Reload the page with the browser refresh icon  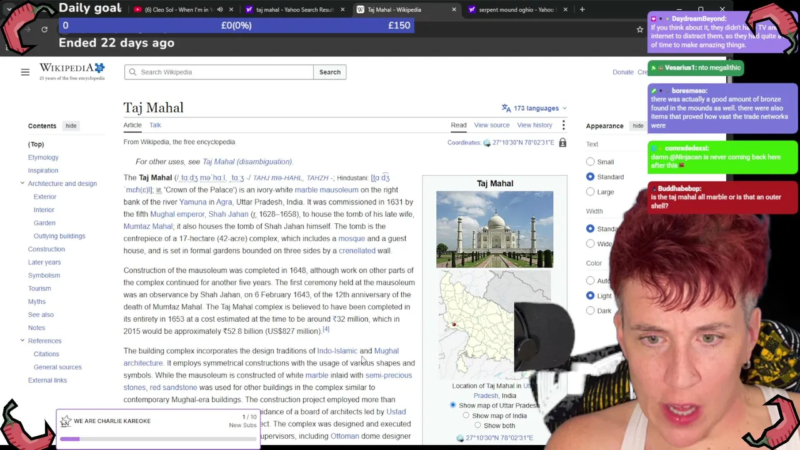[44, 29]
